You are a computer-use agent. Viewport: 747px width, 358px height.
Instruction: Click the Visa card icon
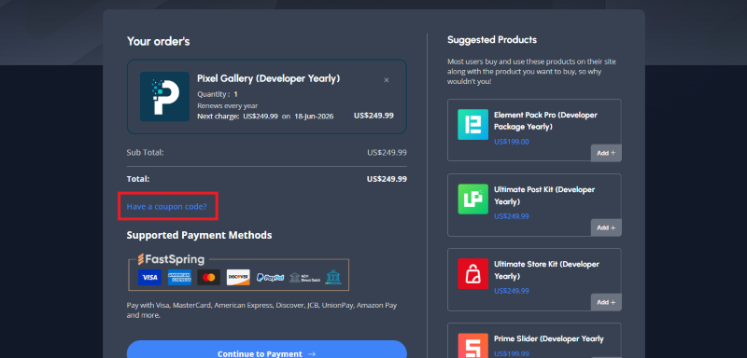pos(149,277)
